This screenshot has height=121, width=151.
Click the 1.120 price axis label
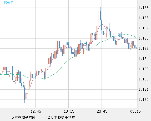(x=143, y=100)
